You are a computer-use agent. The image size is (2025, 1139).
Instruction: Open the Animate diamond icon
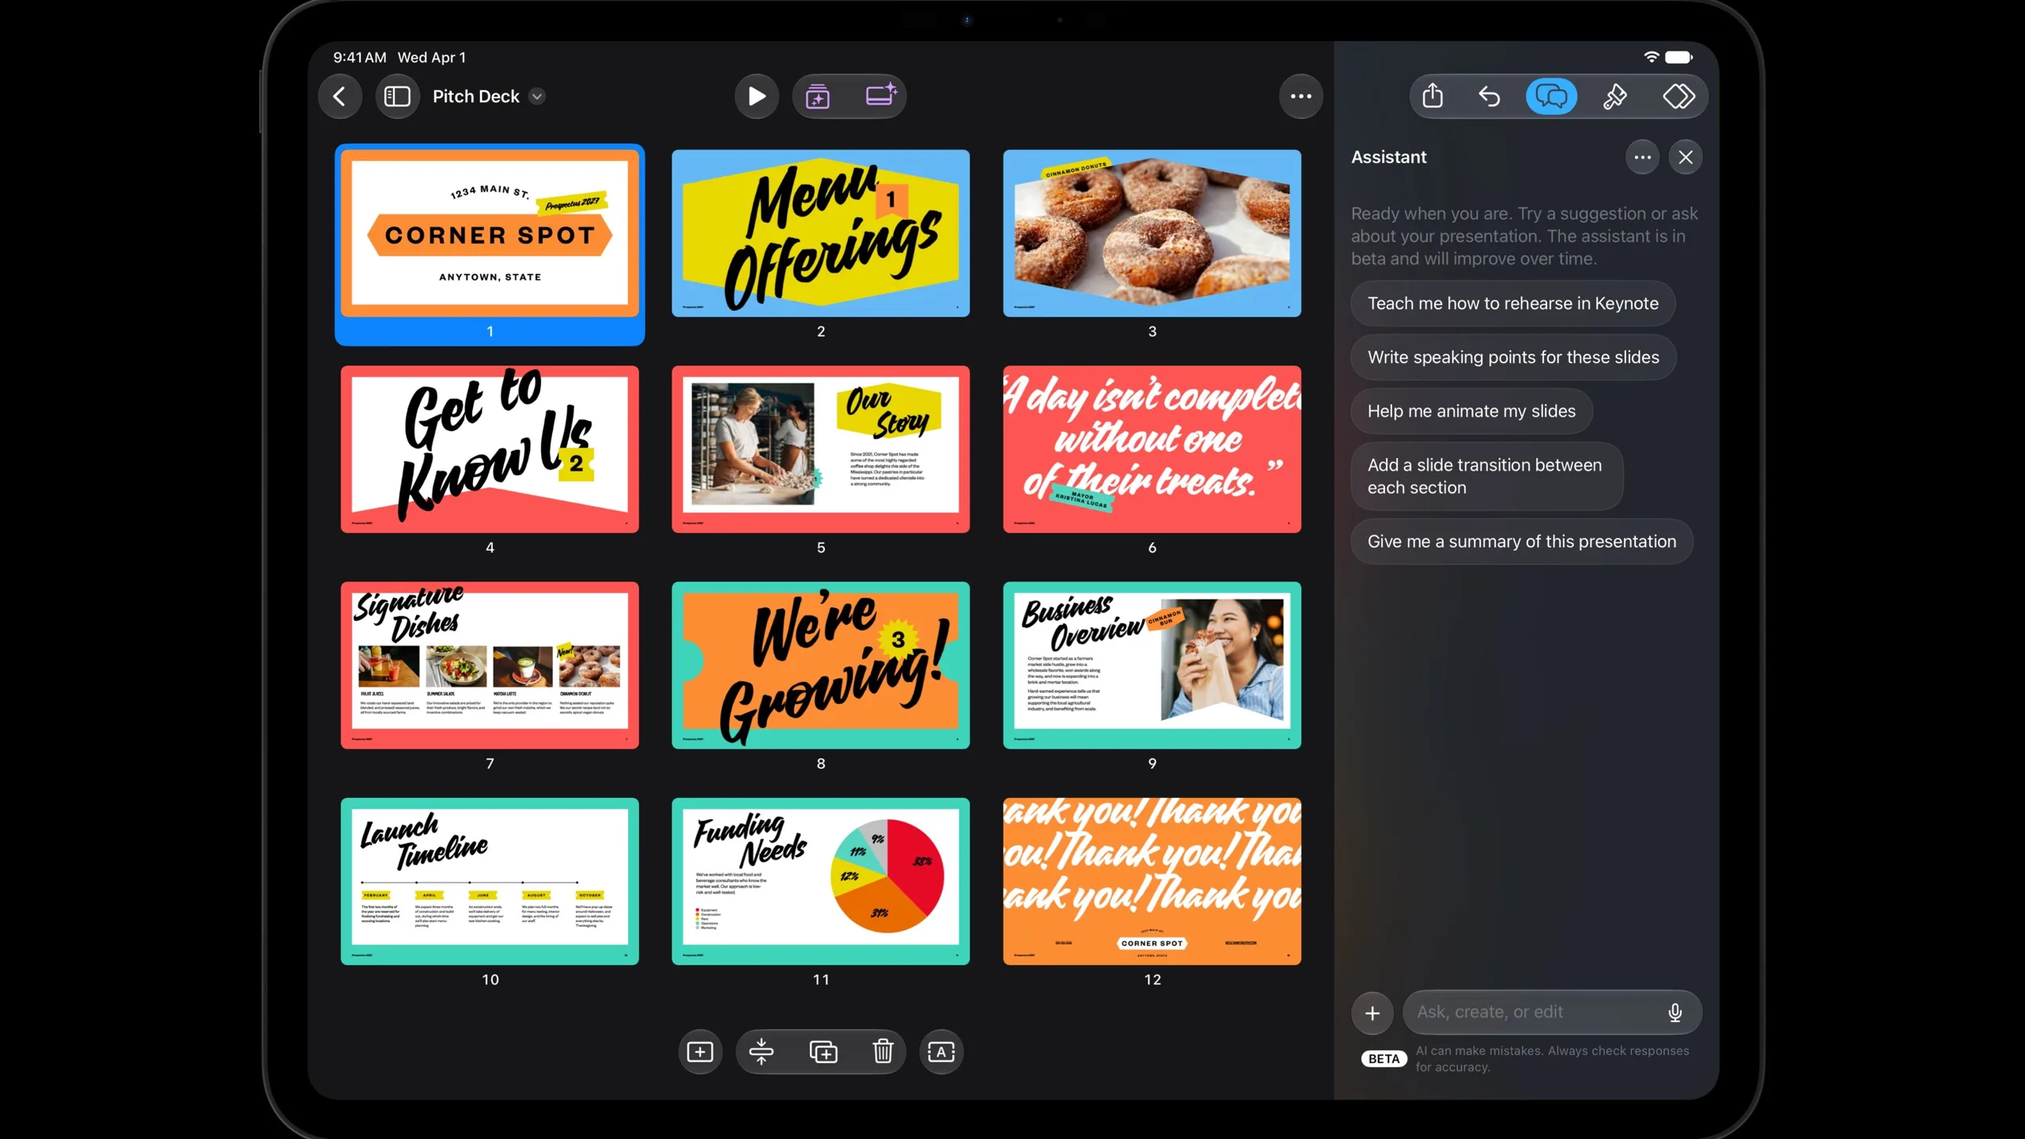tap(1678, 96)
